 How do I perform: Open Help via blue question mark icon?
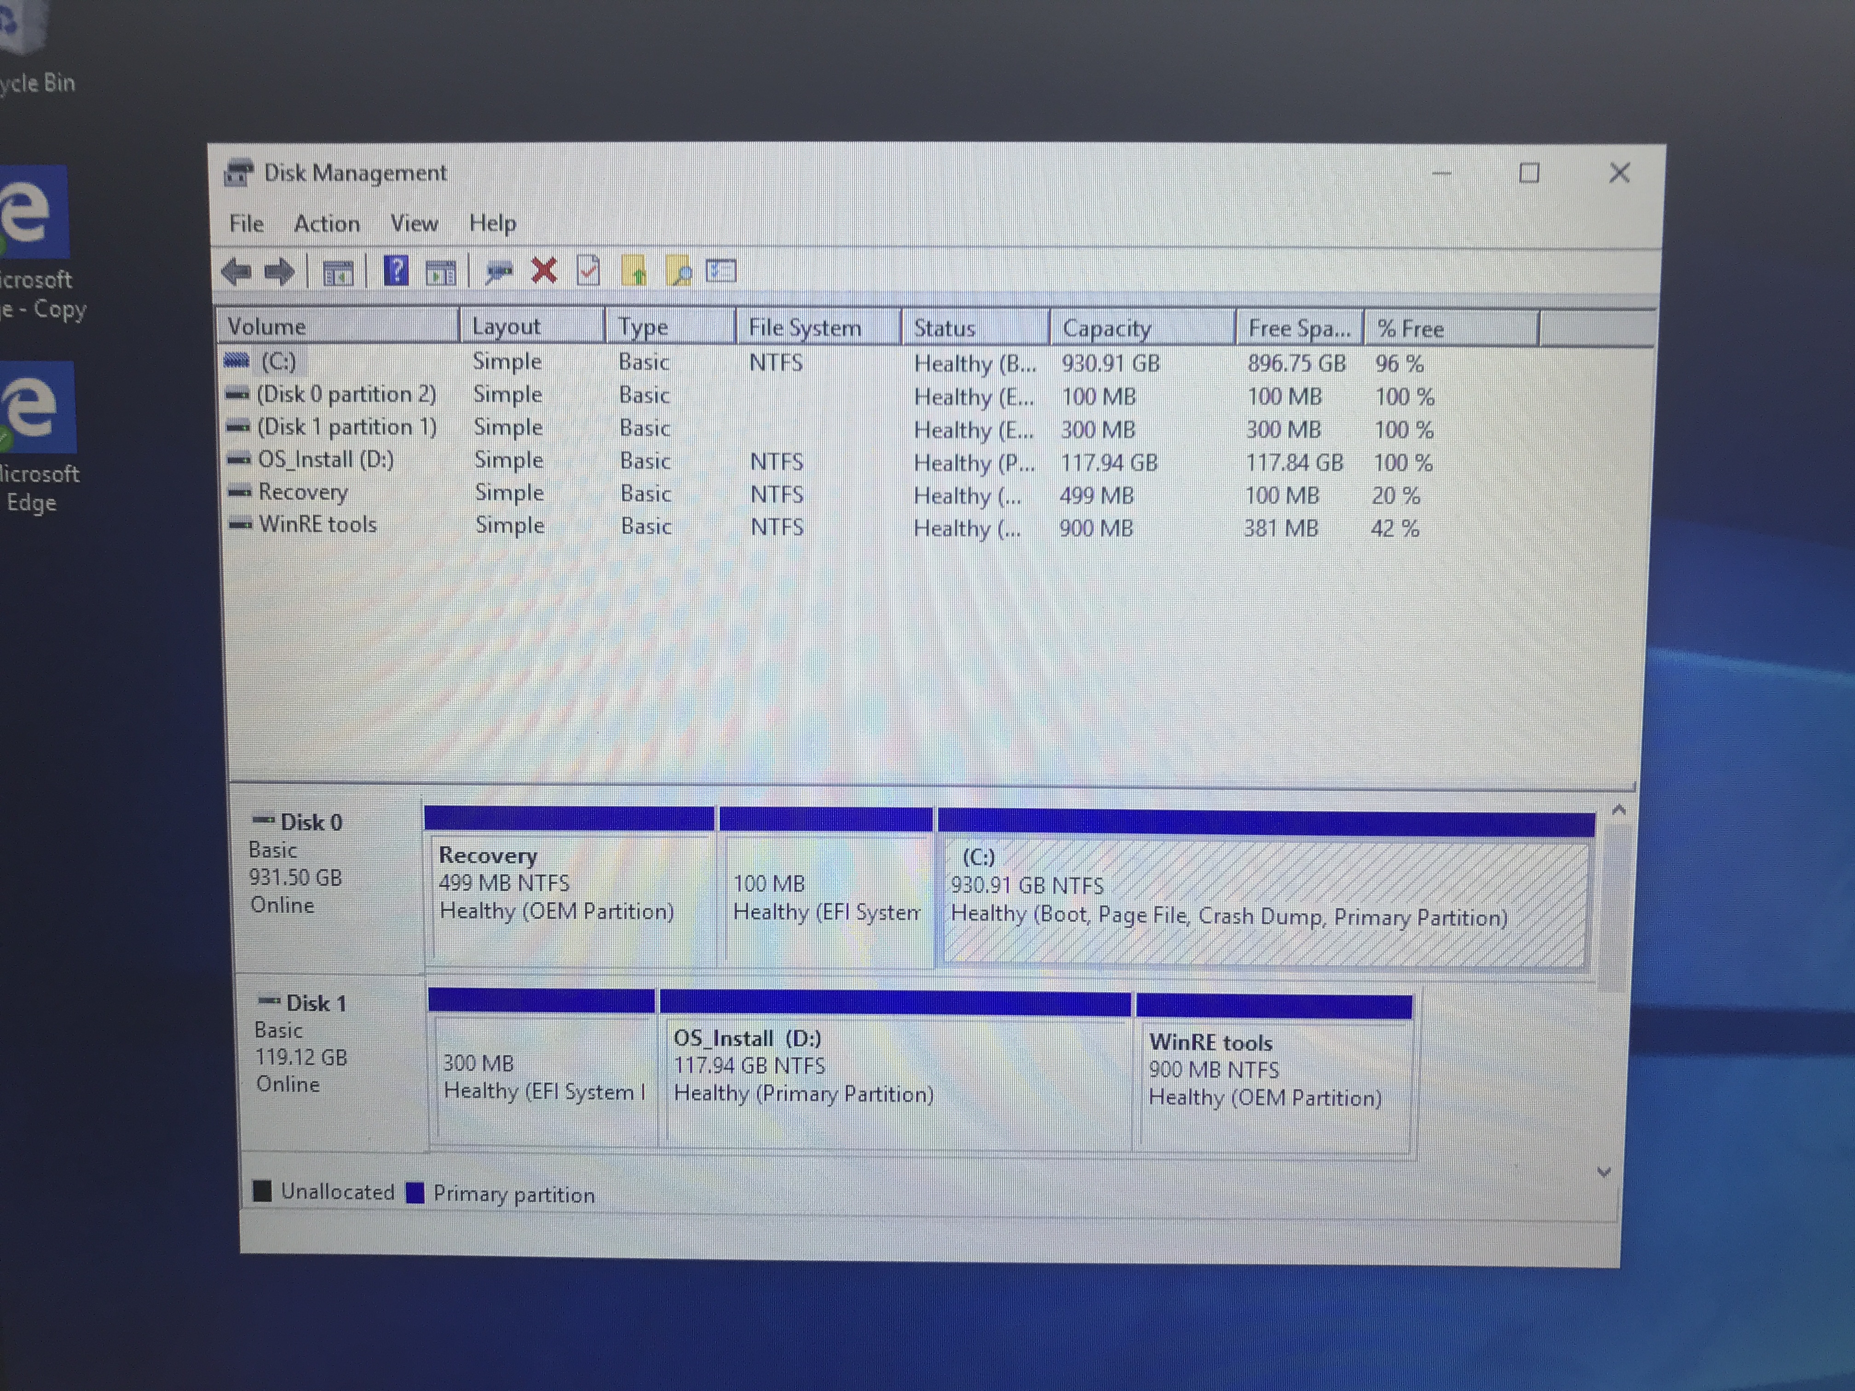pyautogui.click(x=396, y=271)
